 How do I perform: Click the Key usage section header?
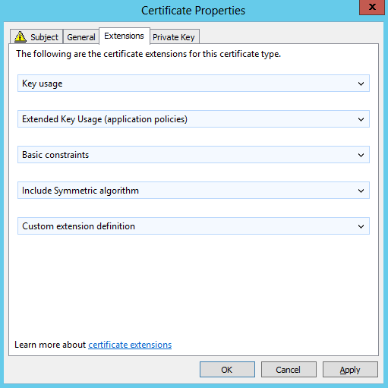click(194, 84)
